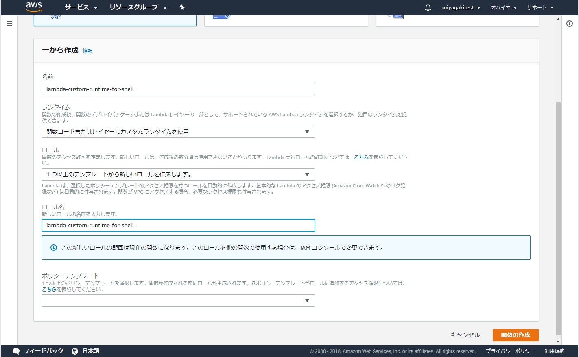
Task: Click the info circle icon at right edge
Action: tap(570, 24)
